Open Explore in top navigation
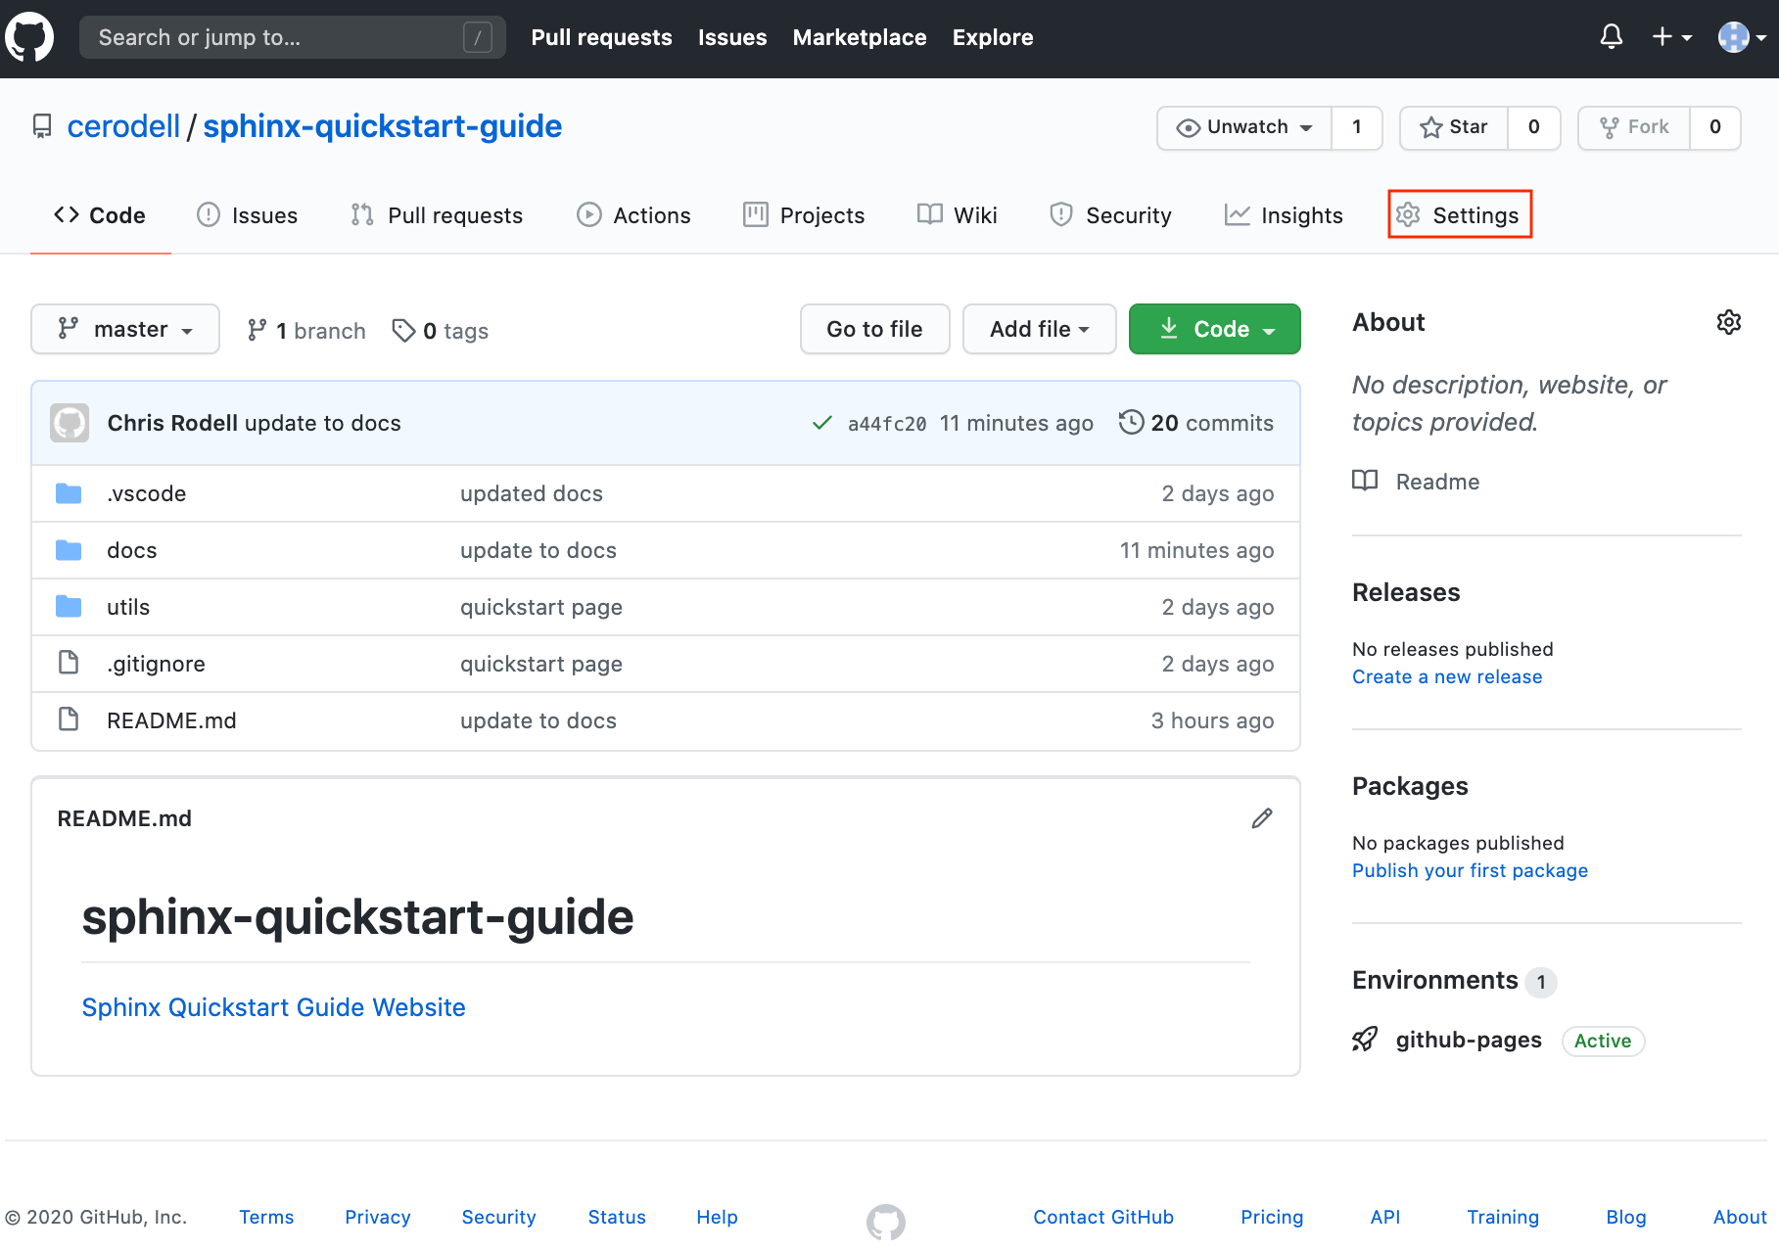Screen dimensions: 1779x1252 [x=993, y=37]
